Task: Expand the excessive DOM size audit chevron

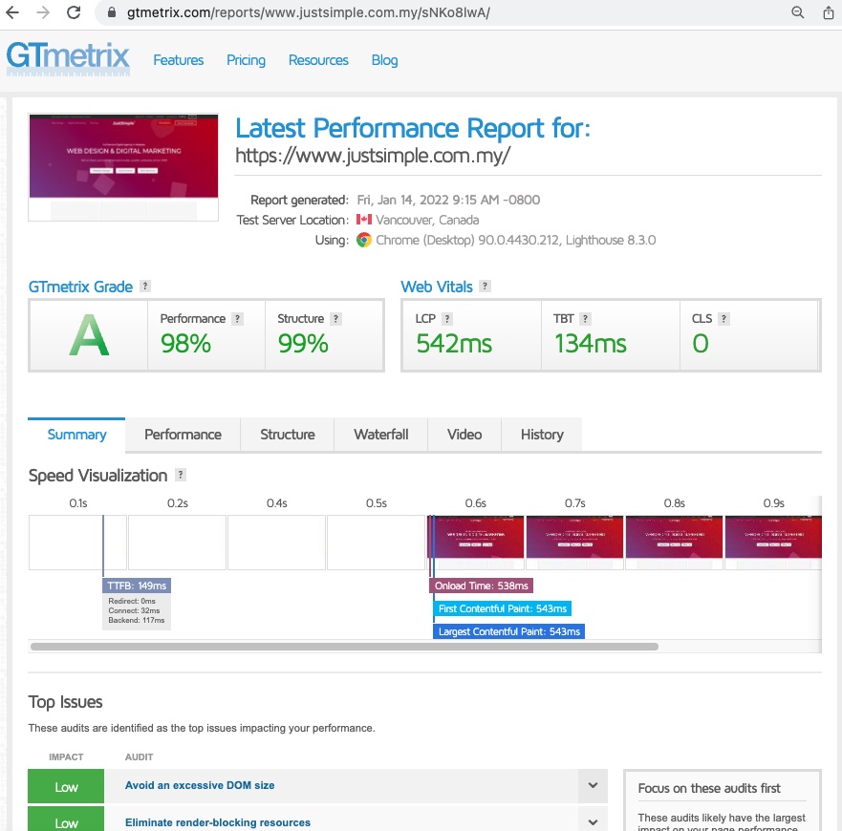Action: (x=593, y=785)
